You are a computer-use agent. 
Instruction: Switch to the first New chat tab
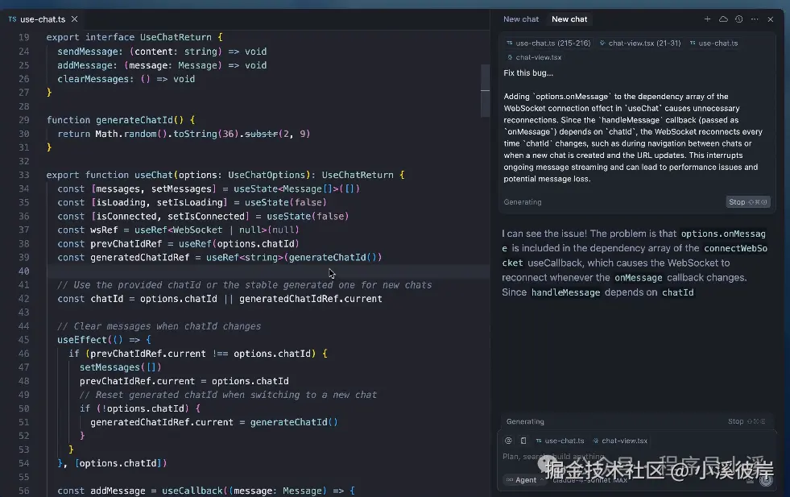pyautogui.click(x=521, y=19)
